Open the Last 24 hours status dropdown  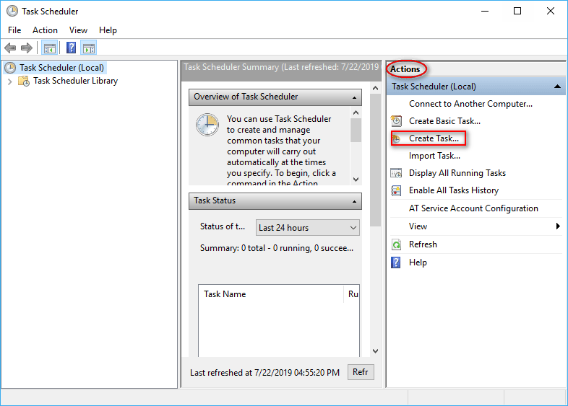click(x=308, y=228)
